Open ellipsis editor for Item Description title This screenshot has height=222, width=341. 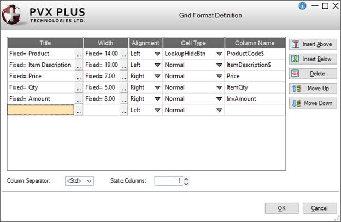79,65
